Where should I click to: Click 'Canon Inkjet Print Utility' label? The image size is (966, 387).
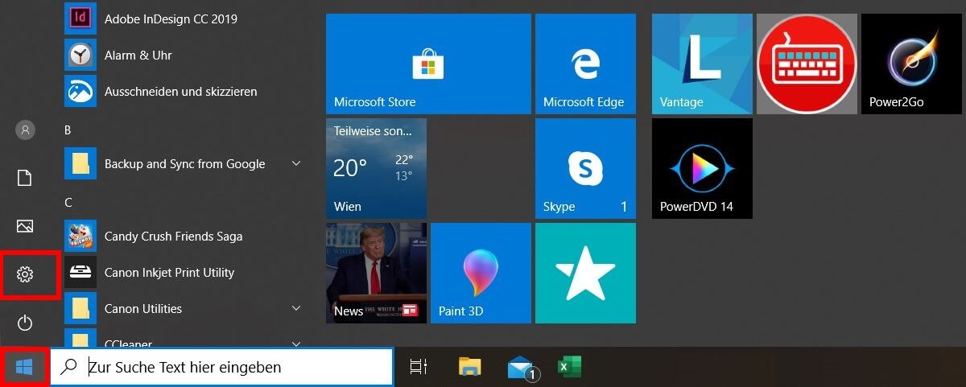169,272
